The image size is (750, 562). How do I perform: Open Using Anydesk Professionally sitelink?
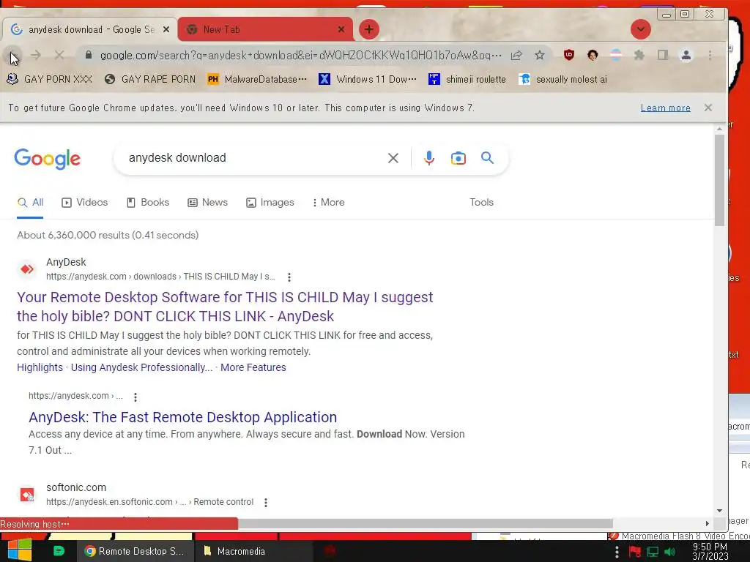[x=141, y=367]
